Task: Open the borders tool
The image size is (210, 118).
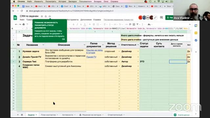Action: [x=94, y=24]
